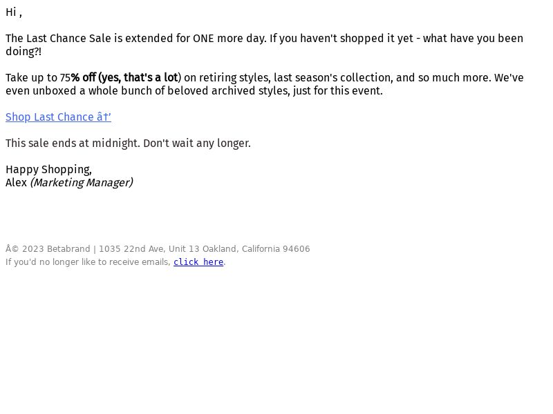Click the bold "% off (yes, that's a lot" text
This screenshot has width=553, height=414.
tap(124, 77)
